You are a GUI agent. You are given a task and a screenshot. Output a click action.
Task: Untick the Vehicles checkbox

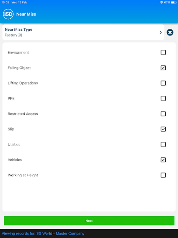coord(163,160)
